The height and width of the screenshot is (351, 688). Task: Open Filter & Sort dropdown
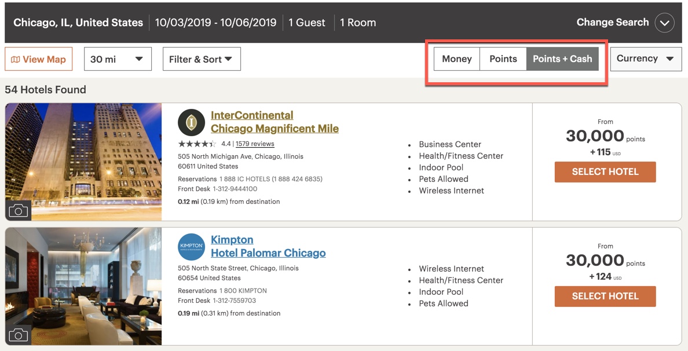[x=202, y=59]
